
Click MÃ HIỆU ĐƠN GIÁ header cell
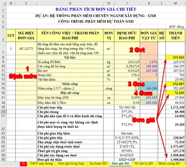click(x=26, y=35)
